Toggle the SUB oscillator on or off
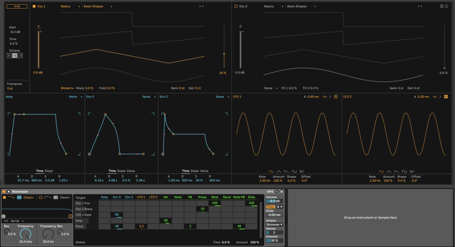The height and width of the screenshot is (247, 455). [x=17, y=6]
